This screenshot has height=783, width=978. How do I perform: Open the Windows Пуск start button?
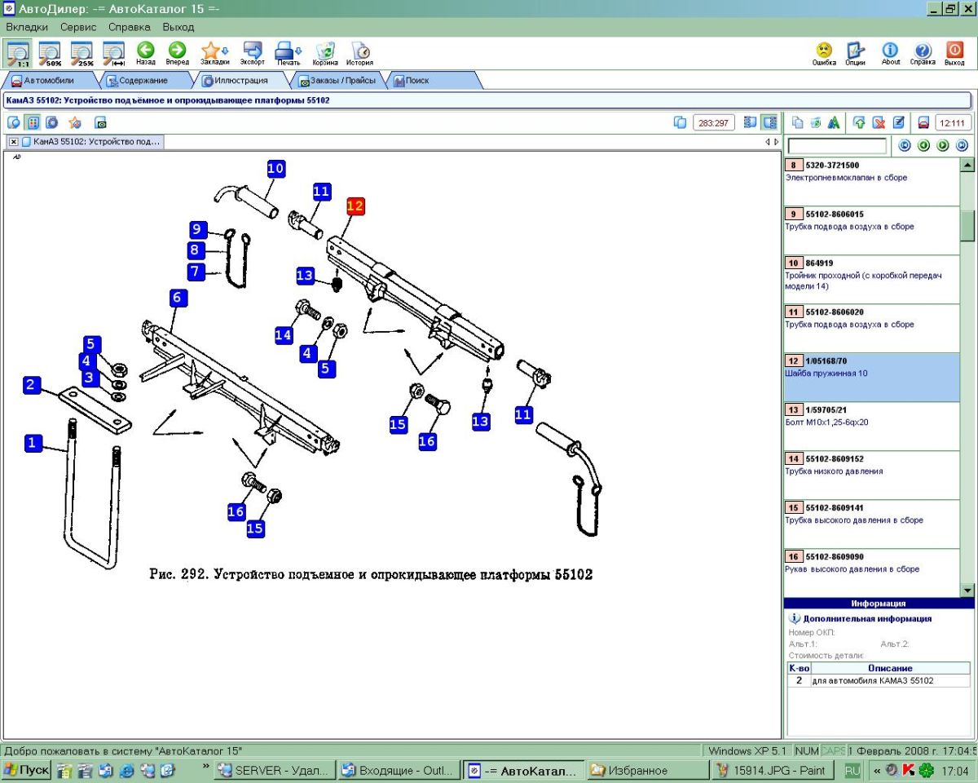(x=26, y=770)
